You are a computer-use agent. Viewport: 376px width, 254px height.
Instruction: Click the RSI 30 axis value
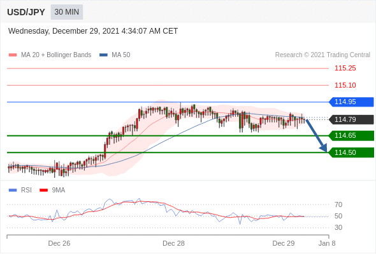(338, 227)
